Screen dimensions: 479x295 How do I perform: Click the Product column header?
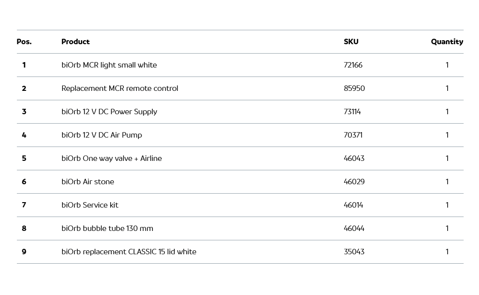point(75,42)
